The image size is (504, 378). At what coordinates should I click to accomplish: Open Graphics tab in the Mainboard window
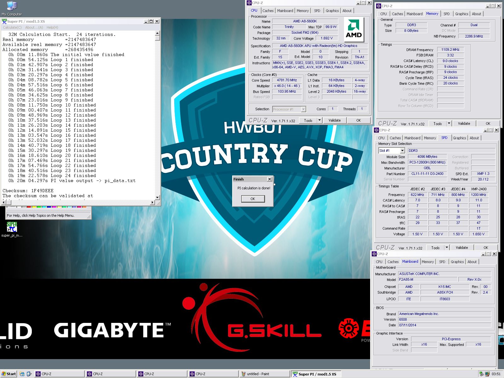click(x=457, y=262)
